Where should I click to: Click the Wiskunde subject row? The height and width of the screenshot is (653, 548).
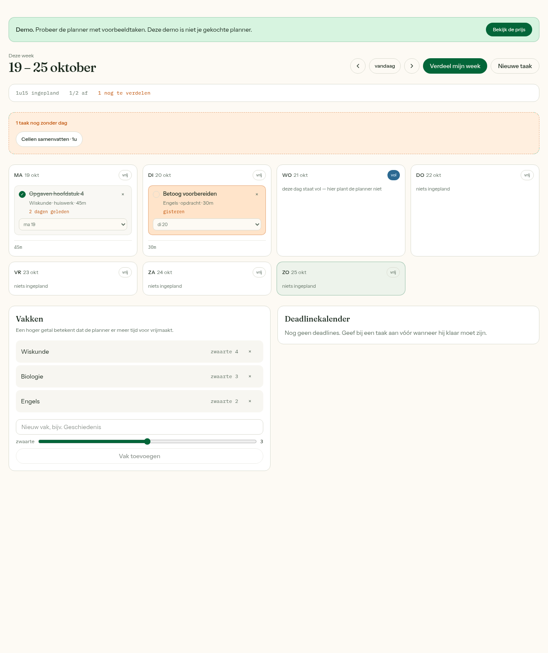tap(140, 352)
